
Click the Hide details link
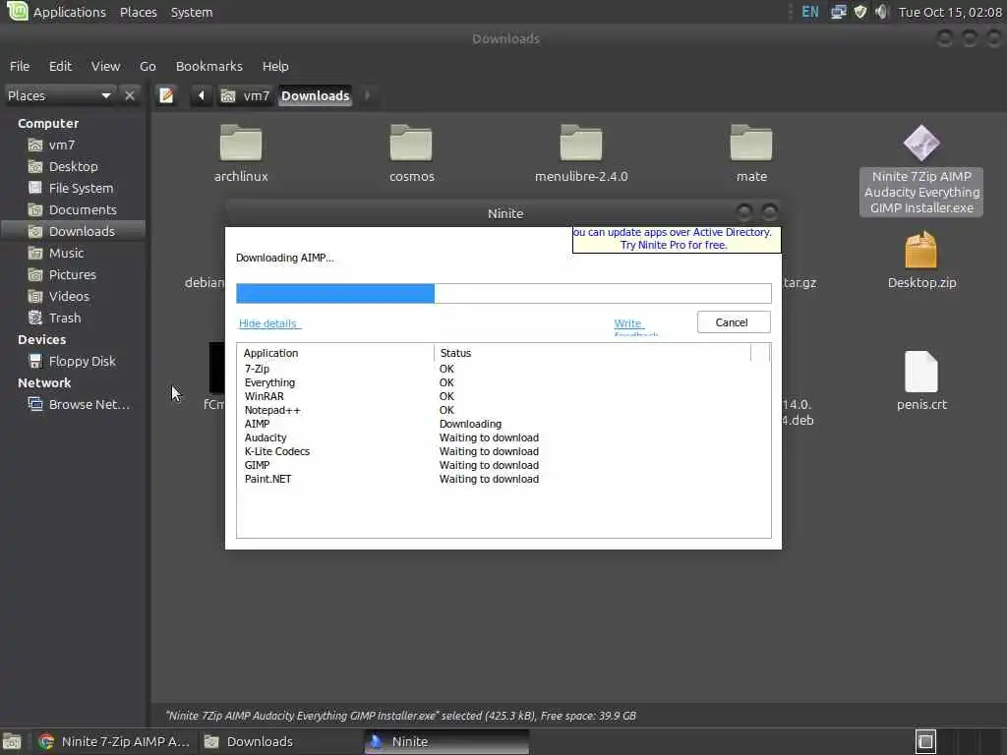point(267,323)
